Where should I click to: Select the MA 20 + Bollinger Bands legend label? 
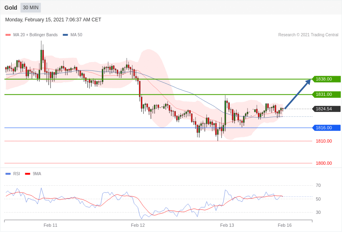[x=35, y=35]
